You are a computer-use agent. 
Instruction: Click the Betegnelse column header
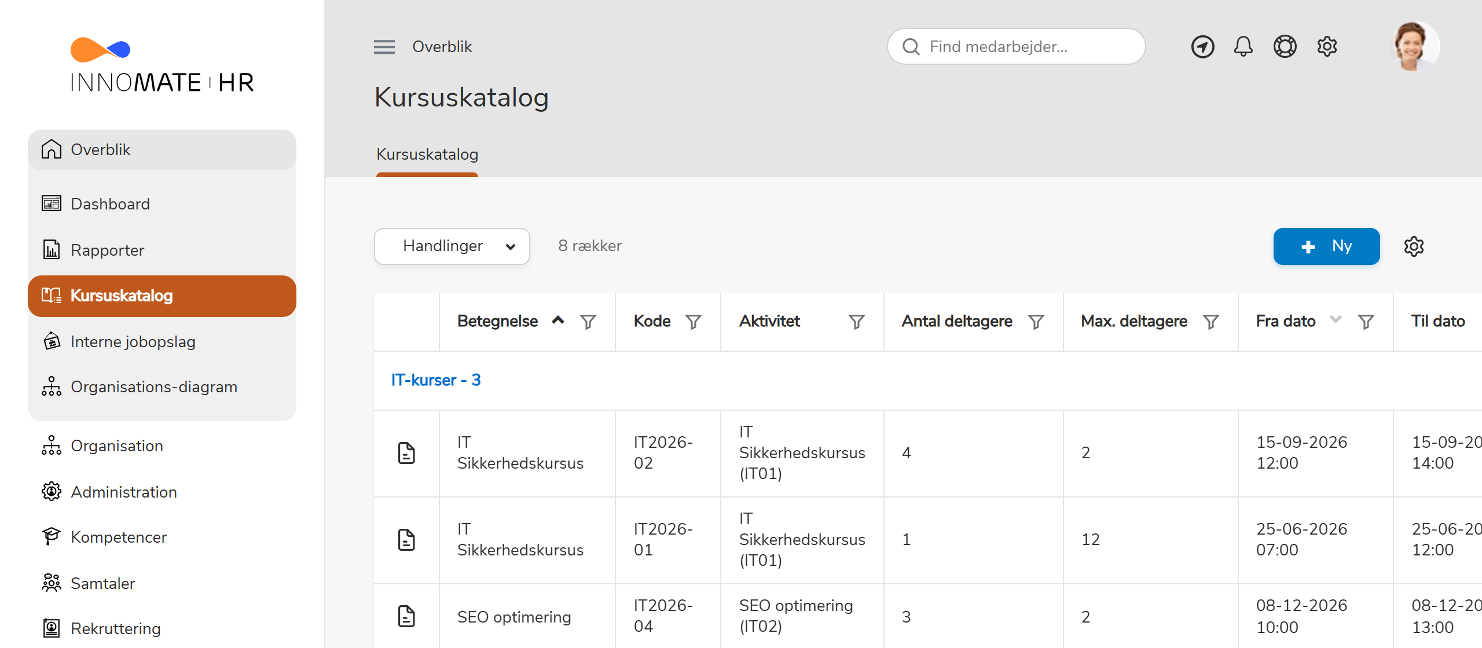pyautogui.click(x=497, y=322)
